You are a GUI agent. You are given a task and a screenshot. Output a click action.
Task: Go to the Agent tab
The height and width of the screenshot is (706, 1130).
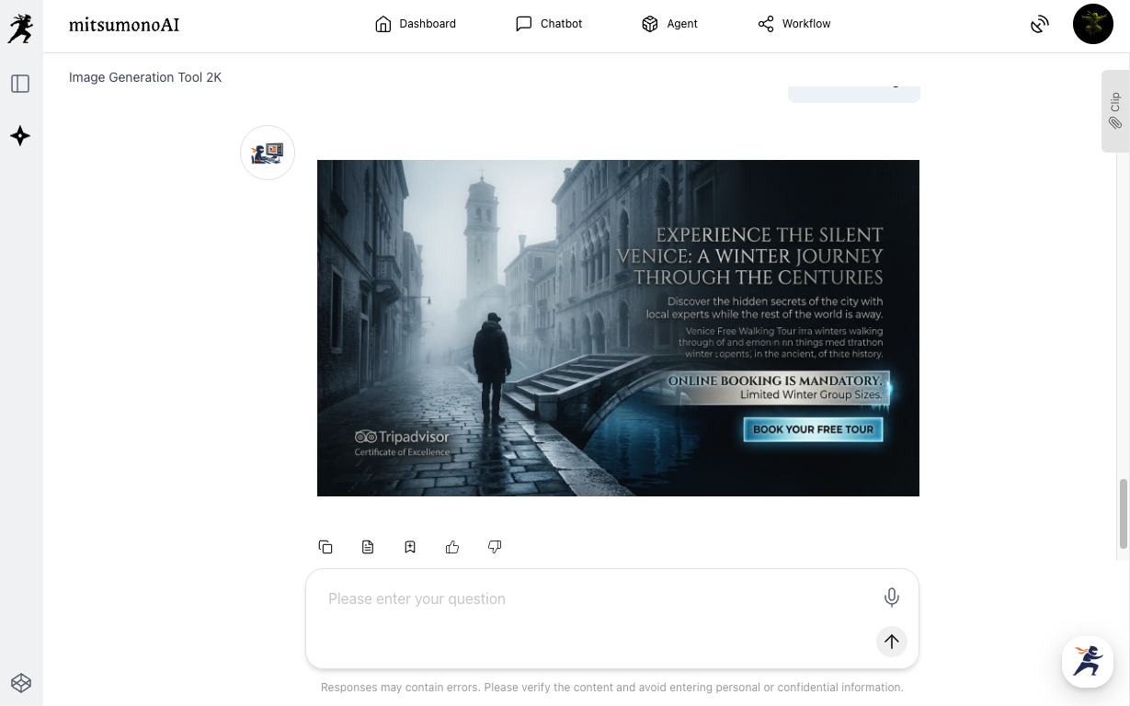tap(669, 24)
